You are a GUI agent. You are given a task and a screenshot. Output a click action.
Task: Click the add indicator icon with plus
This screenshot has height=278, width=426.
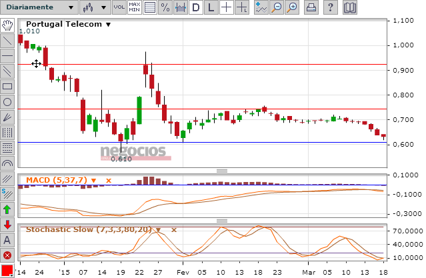261,7
